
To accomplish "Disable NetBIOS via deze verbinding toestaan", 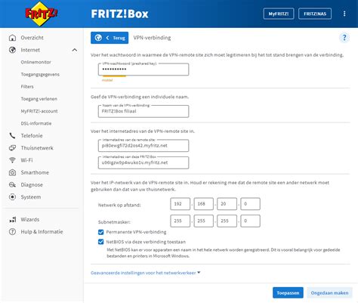I will click(x=101, y=242).
